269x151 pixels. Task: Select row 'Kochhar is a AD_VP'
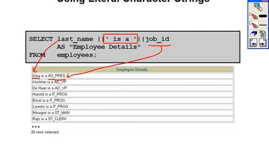pos(133,82)
